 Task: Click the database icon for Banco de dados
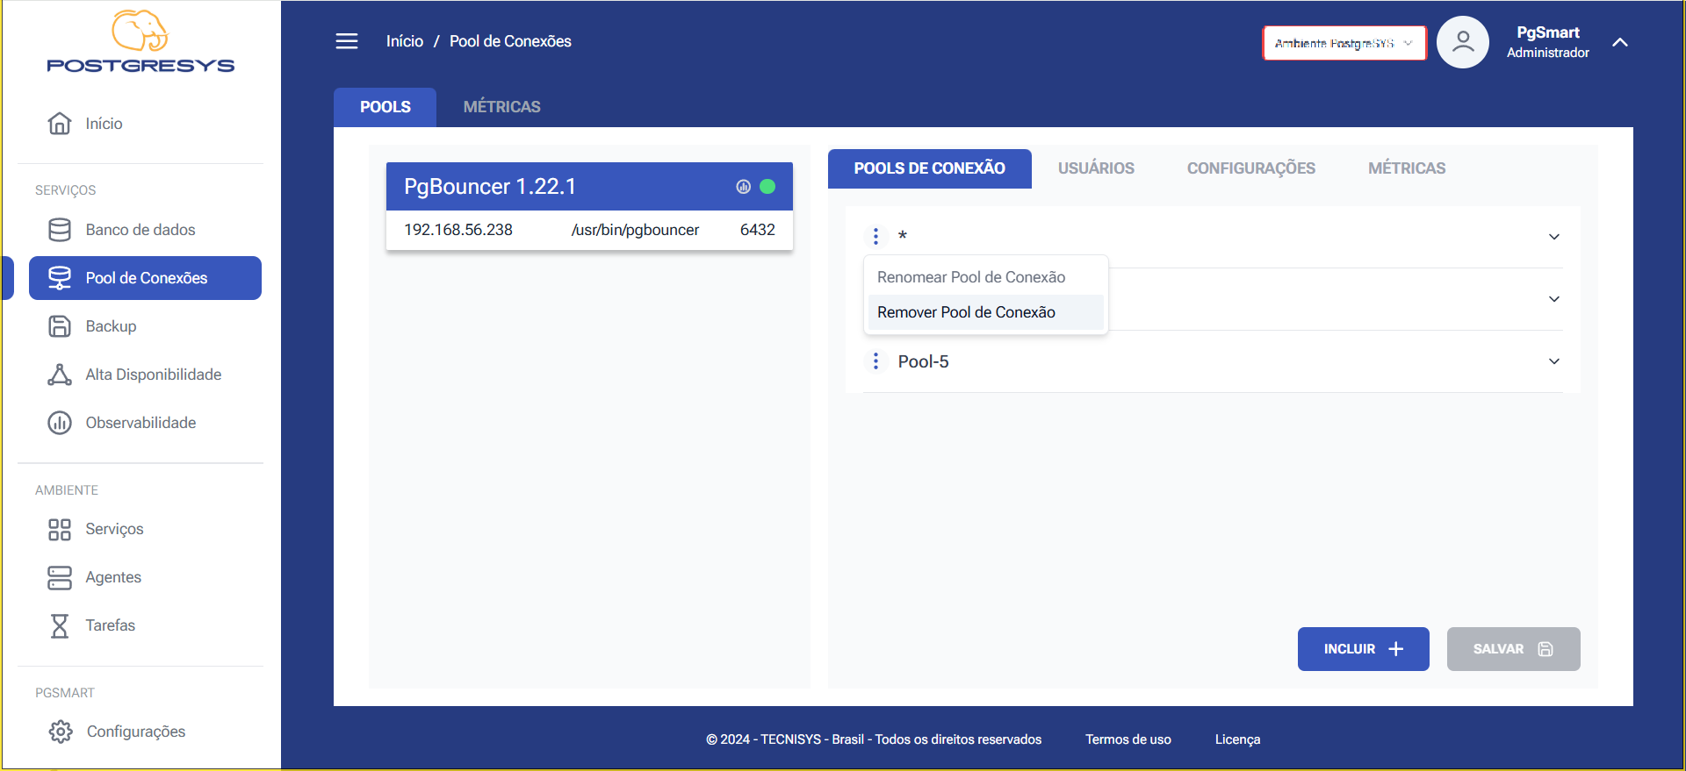[60, 230]
